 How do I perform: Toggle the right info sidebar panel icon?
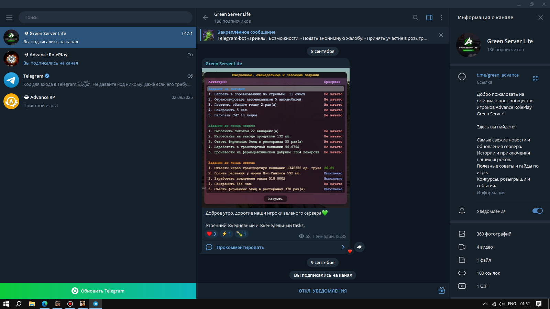(x=429, y=18)
